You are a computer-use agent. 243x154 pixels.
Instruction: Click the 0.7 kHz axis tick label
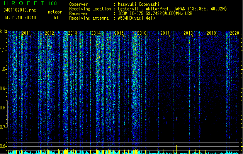pos(3,127)
